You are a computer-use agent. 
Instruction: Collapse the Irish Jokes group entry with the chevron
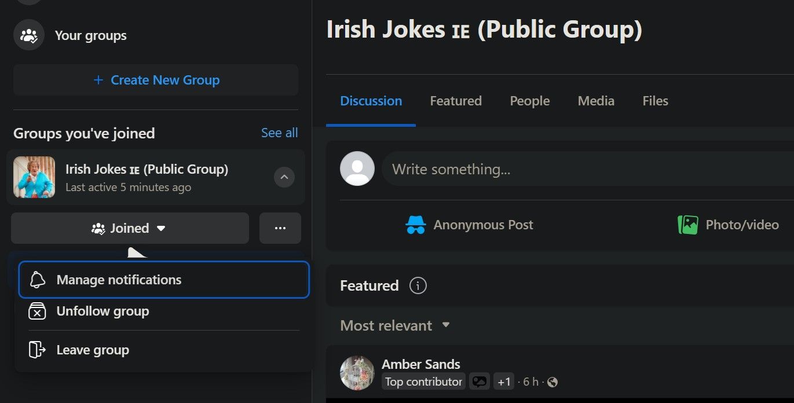[284, 177]
